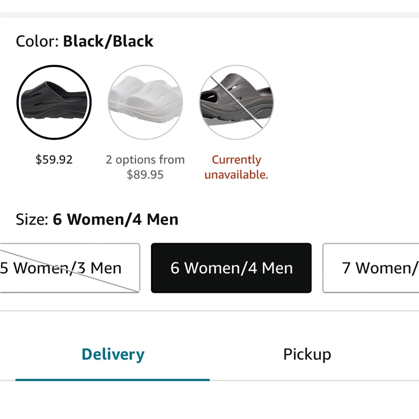Tap the bold '6 Women/4 Men' size name in the heading
Screen dimensions: 419x419
116,220
